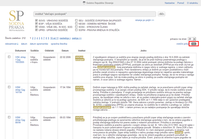Sort results by datum spremembe
Image resolution: width=201 pixels, height=139 pixels.
[39, 44]
